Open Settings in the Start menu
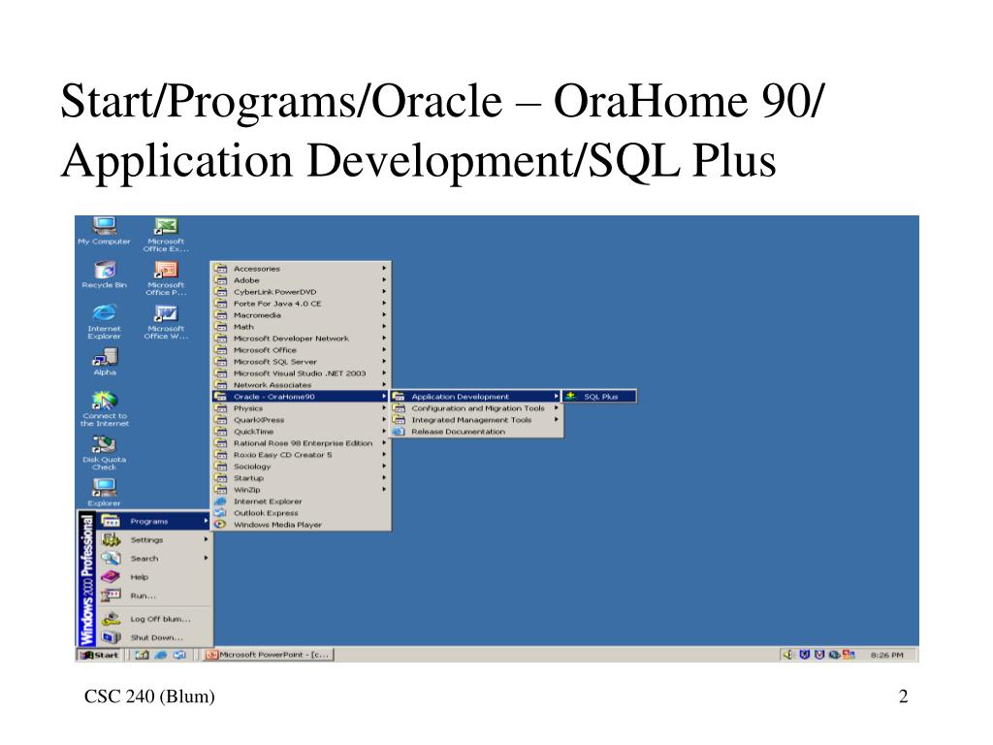This screenshot has height=745, width=993. point(154,539)
